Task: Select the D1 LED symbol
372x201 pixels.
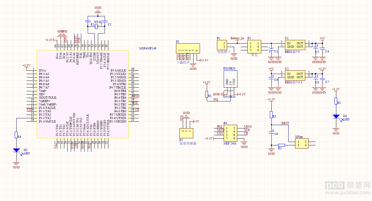Action: [336, 116]
